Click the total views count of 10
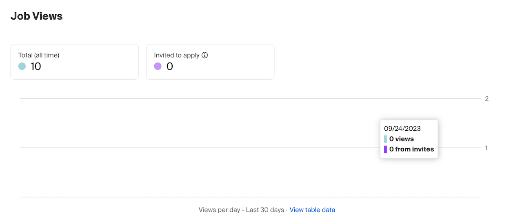This screenshot has height=219, width=511. [x=36, y=66]
